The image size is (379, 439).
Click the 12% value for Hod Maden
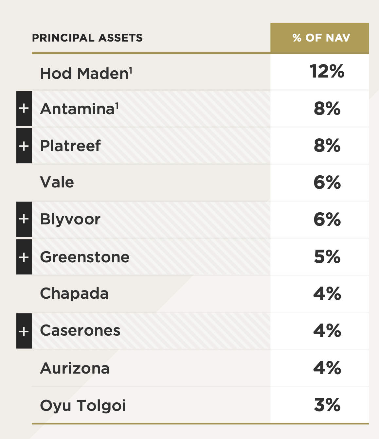[x=327, y=71]
